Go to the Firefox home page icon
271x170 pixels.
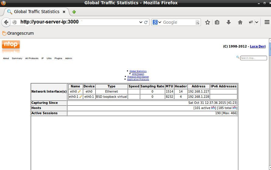pyautogui.click(x=240, y=22)
